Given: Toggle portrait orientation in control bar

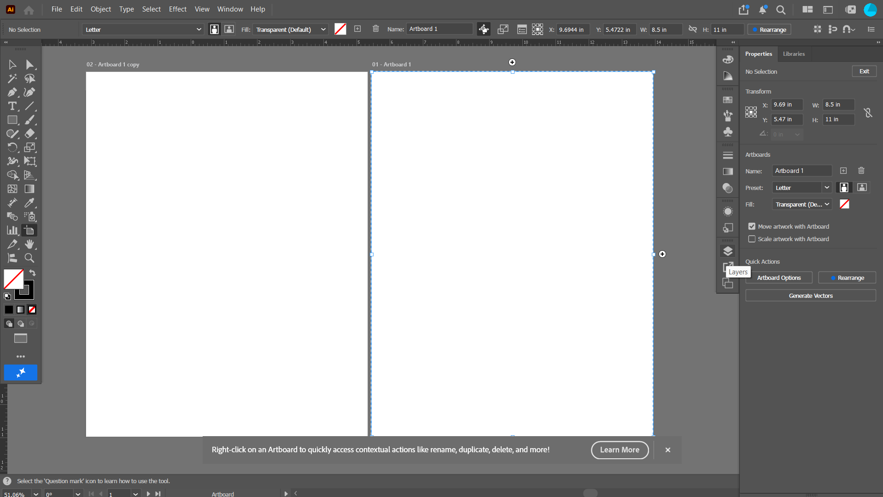Looking at the screenshot, I should 214,30.
